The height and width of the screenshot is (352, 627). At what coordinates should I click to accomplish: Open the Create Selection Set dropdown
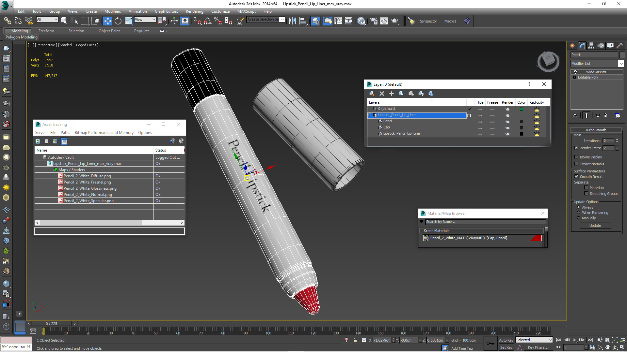coord(282,19)
